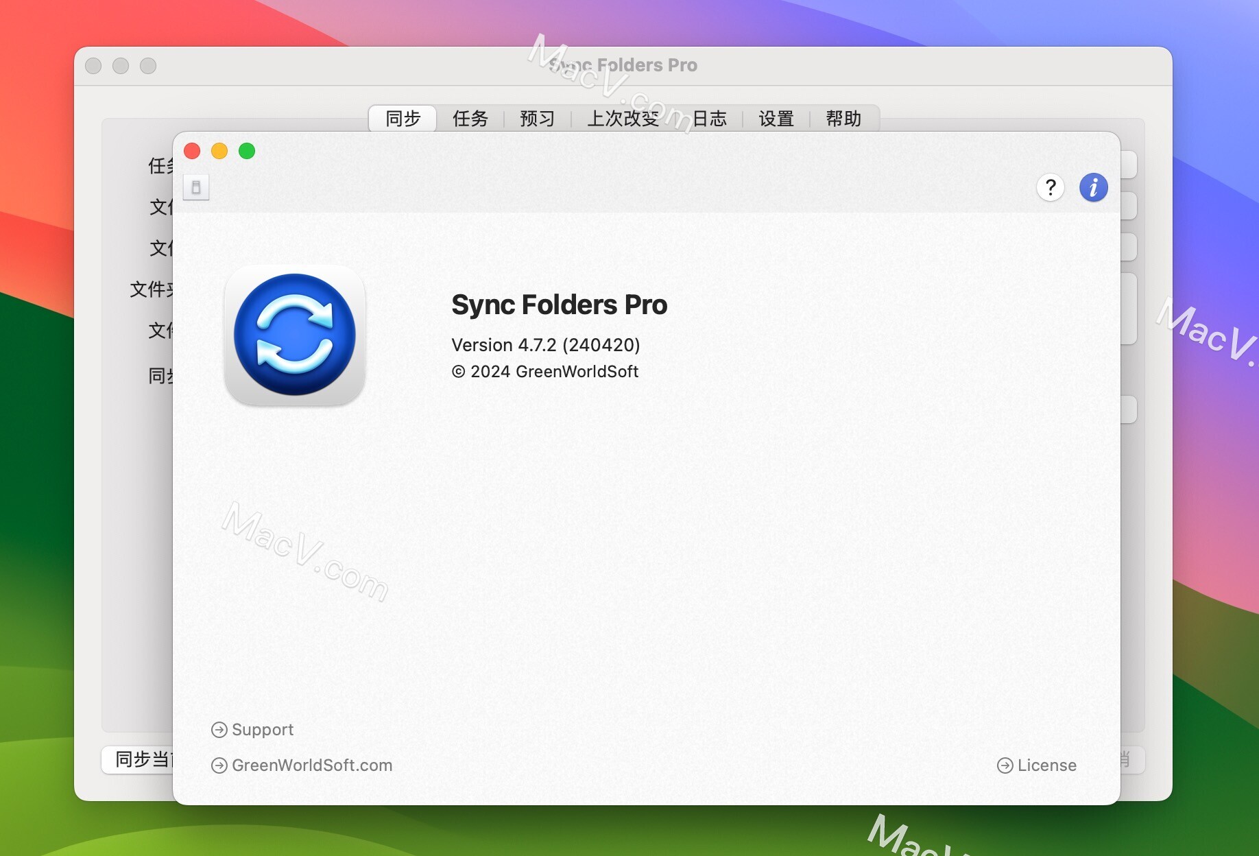This screenshot has height=856, width=1259.
Task: Switch to the 同步 tab
Action: (x=403, y=119)
